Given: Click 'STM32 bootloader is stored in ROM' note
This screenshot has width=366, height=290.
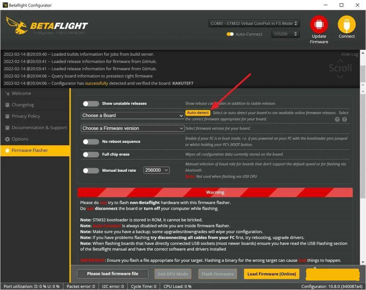Looking at the screenshot, I should tap(141, 220).
